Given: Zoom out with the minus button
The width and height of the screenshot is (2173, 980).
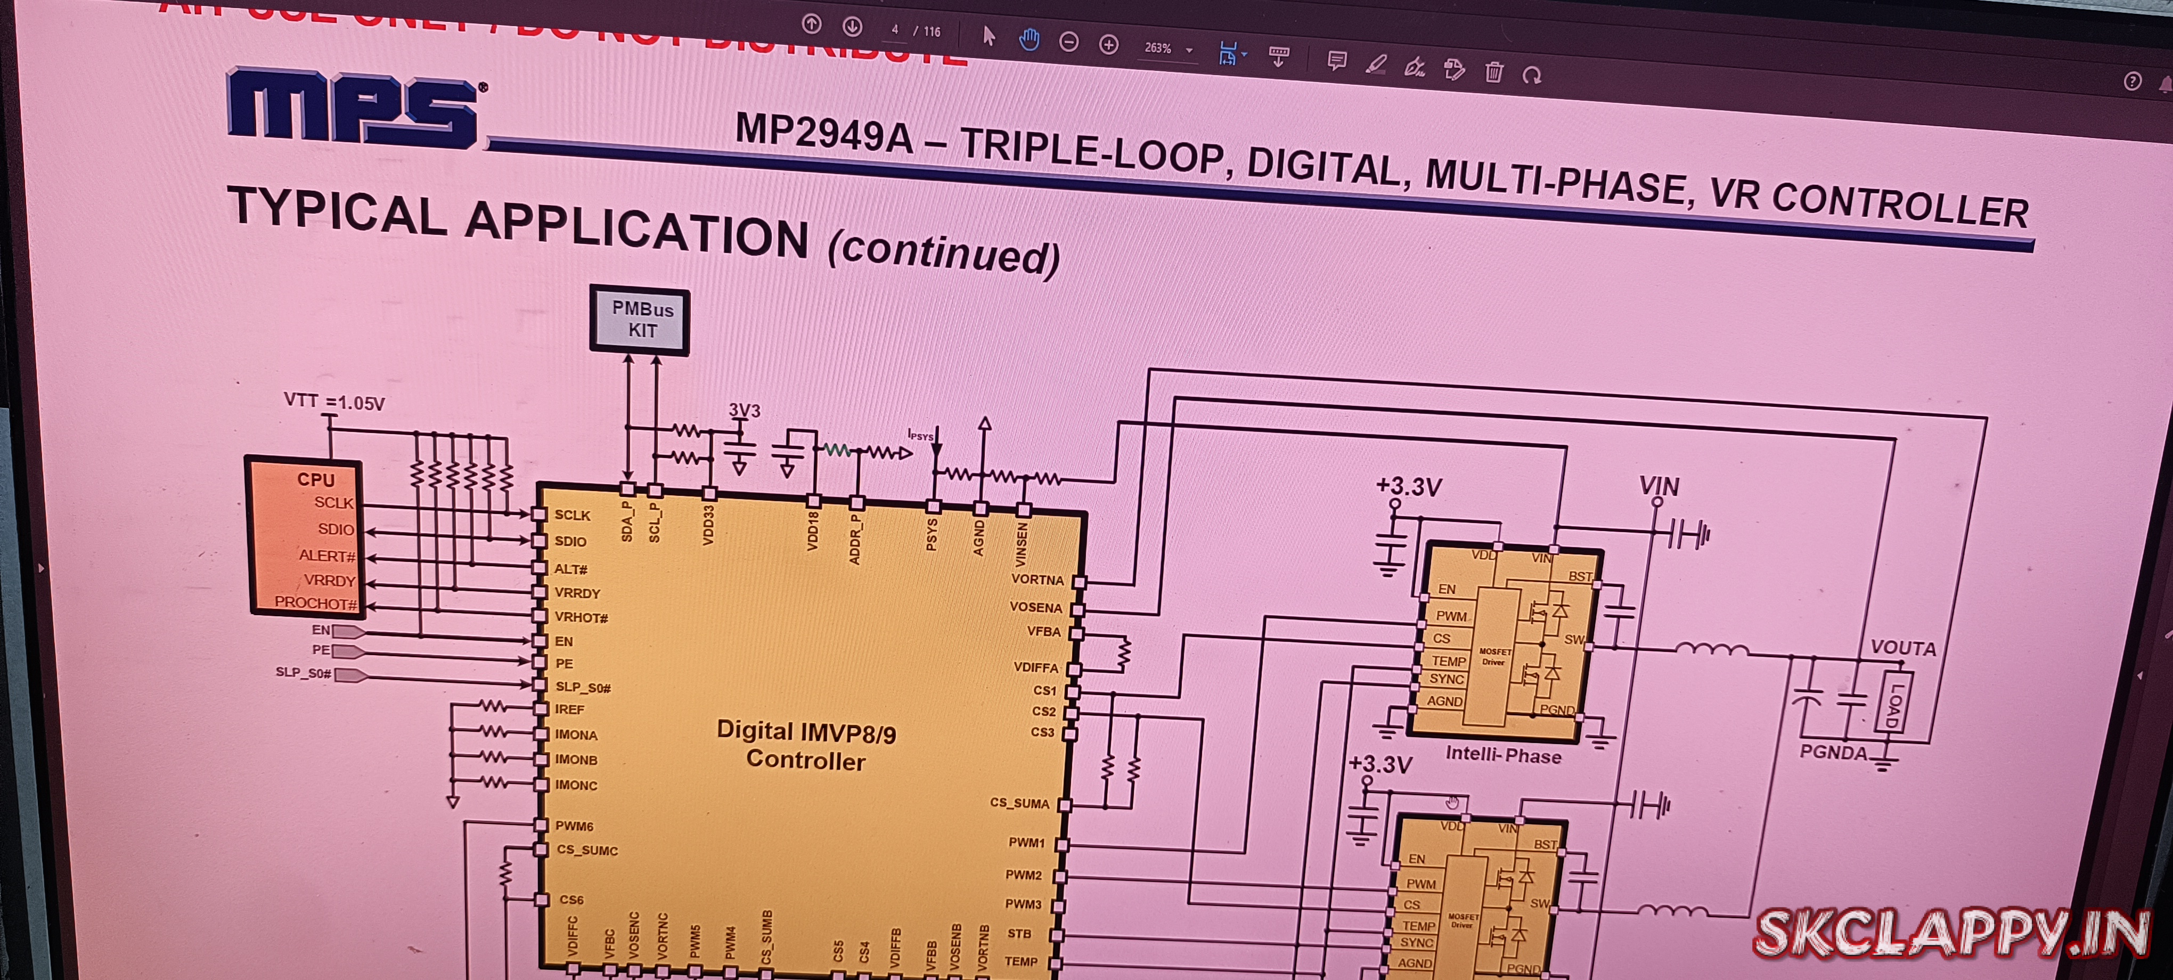Looking at the screenshot, I should click(x=1069, y=42).
